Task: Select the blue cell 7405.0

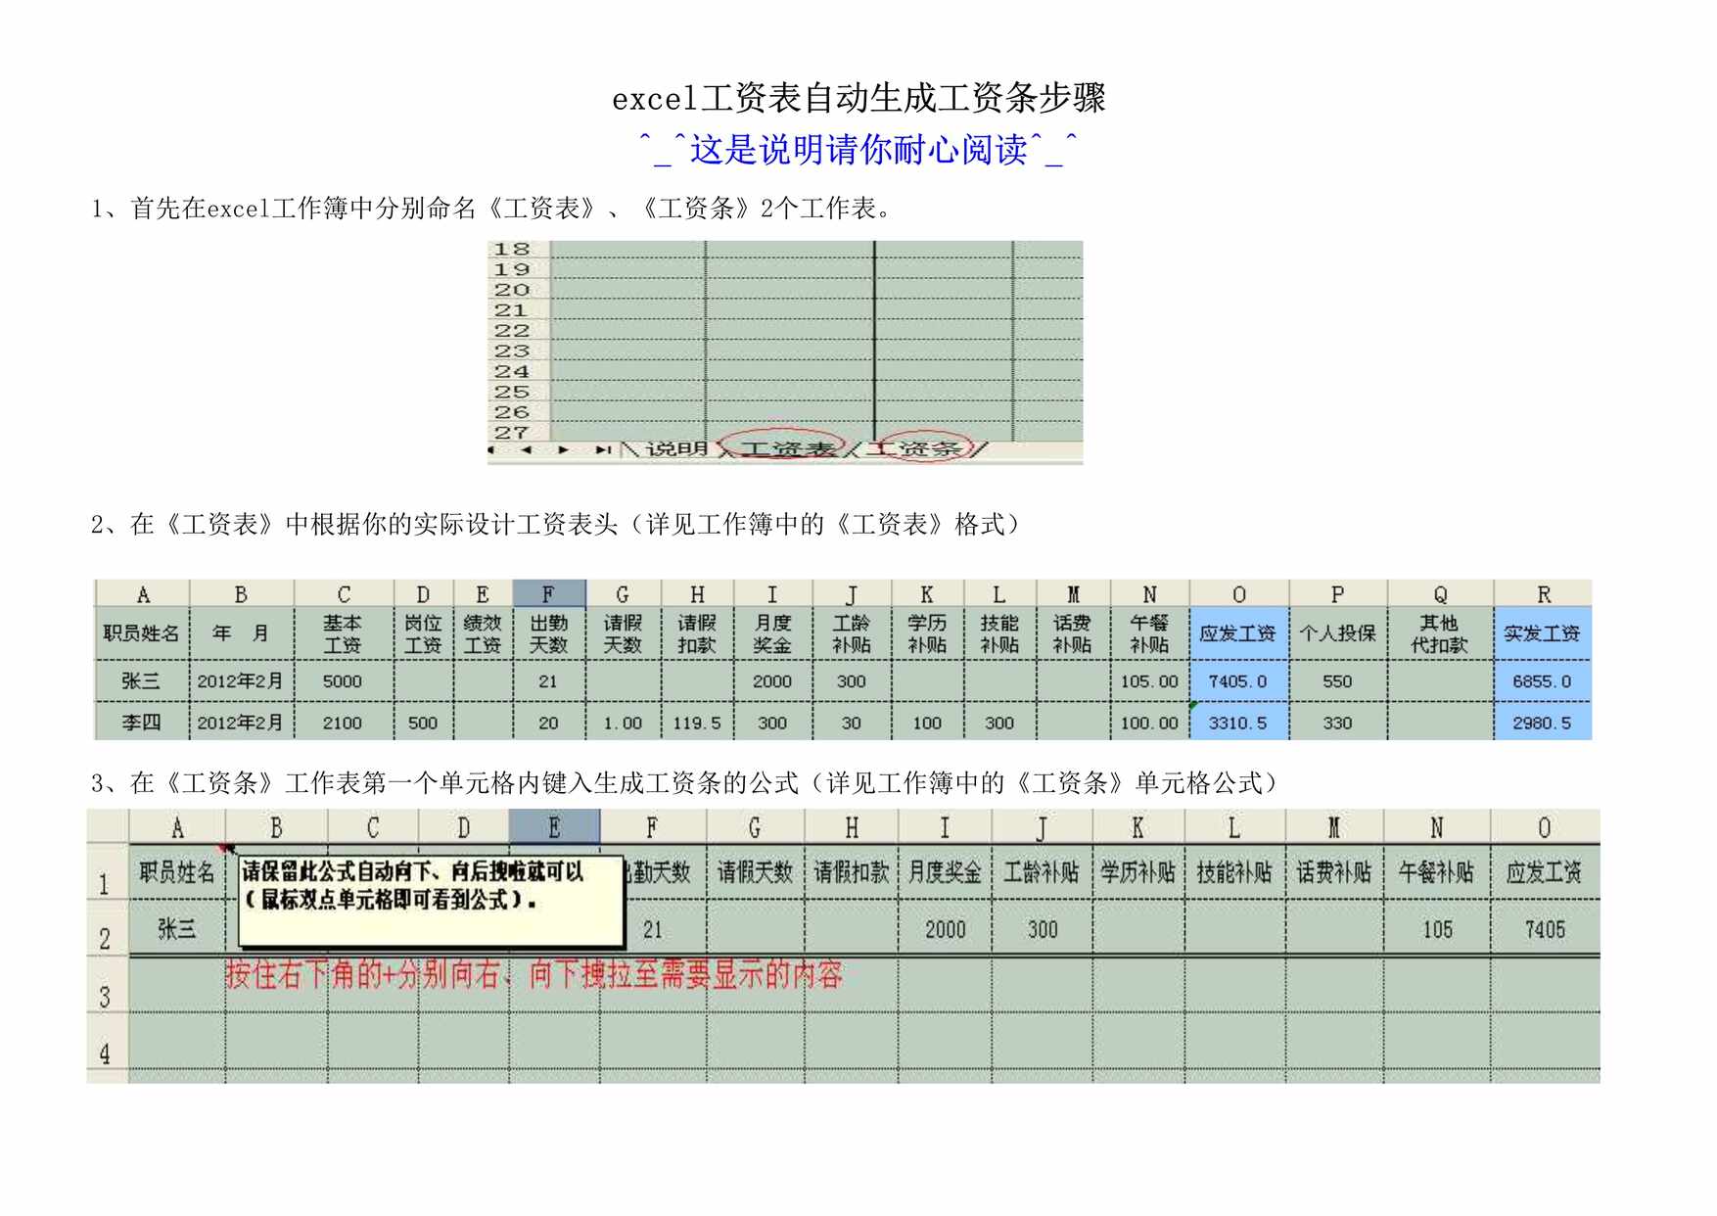Action: (1238, 681)
